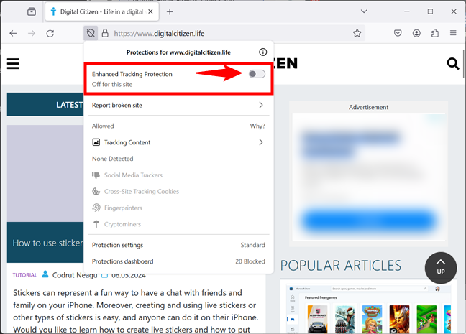This screenshot has width=466, height=334.
Task: Click the Social Media Trackers thumbs-down icon
Action: point(96,175)
